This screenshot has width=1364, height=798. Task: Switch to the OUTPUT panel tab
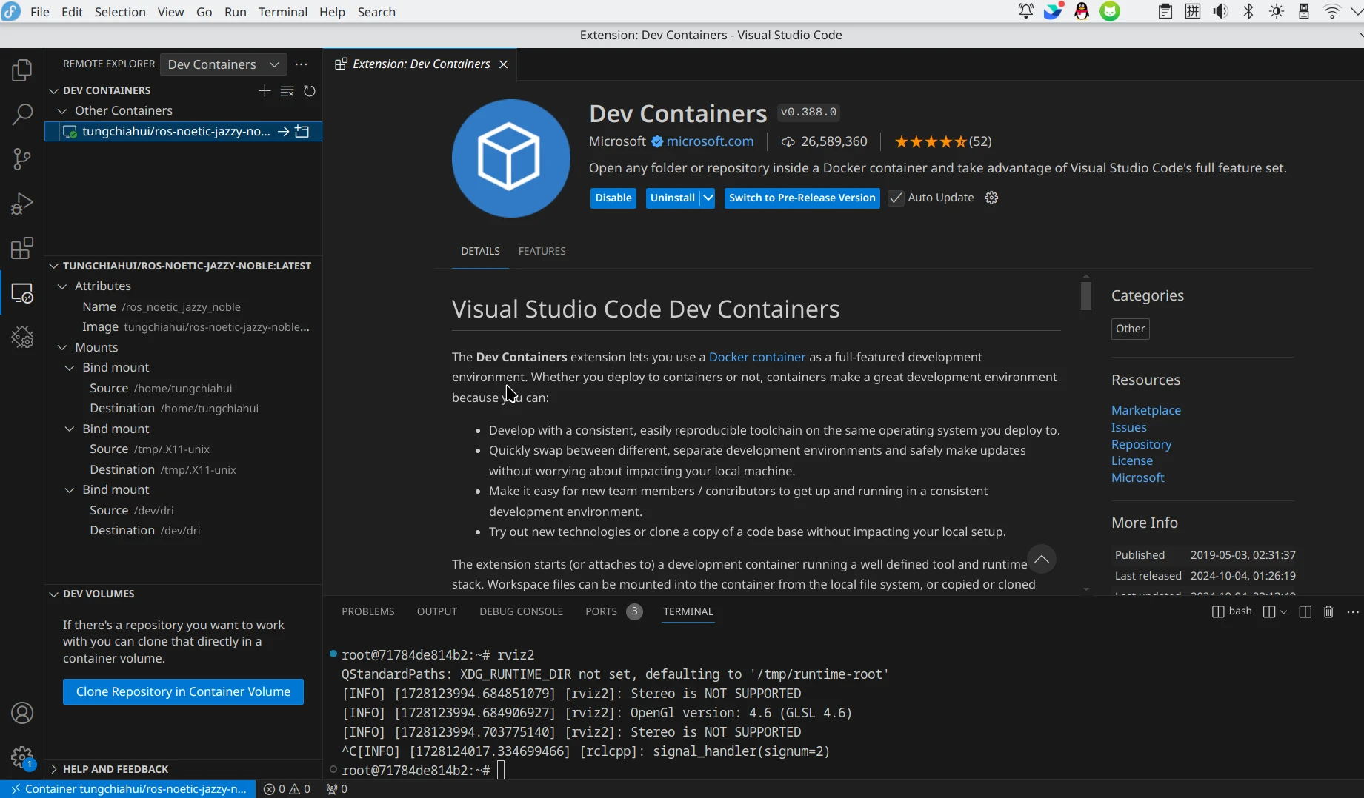437,611
